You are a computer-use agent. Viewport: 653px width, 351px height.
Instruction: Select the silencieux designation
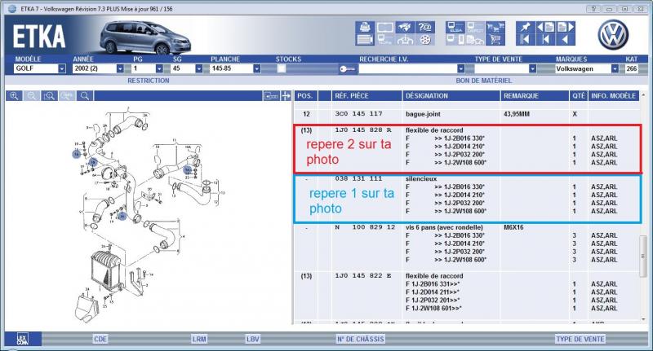tap(421, 178)
